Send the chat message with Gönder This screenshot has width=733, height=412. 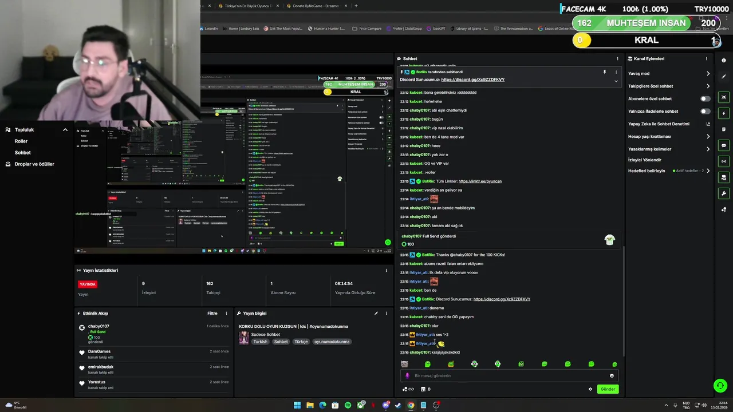coord(608,389)
